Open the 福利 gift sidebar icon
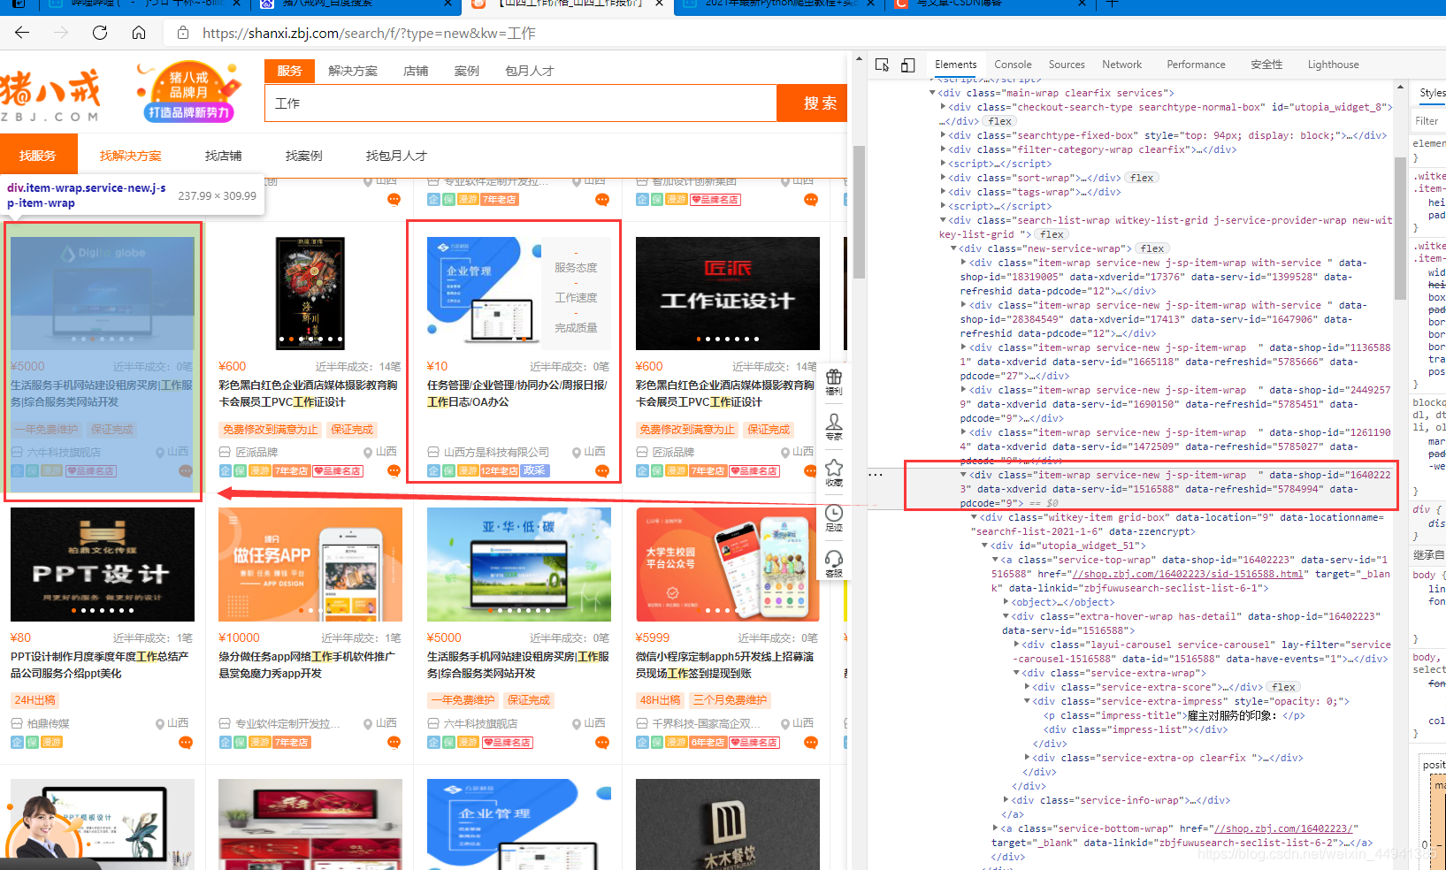This screenshot has width=1446, height=870. [x=834, y=382]
